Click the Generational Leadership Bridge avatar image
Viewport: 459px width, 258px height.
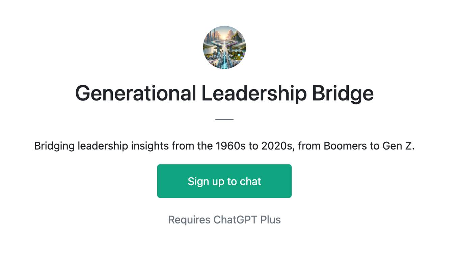pyautogui.click(x=224, y=47)
